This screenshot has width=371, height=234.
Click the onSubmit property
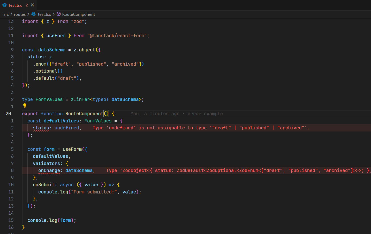(x=44, y=185)
